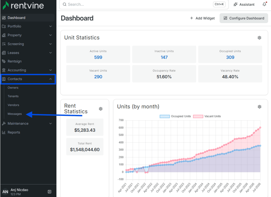Expand the Maintenance menu chevron

coord(51,124)
